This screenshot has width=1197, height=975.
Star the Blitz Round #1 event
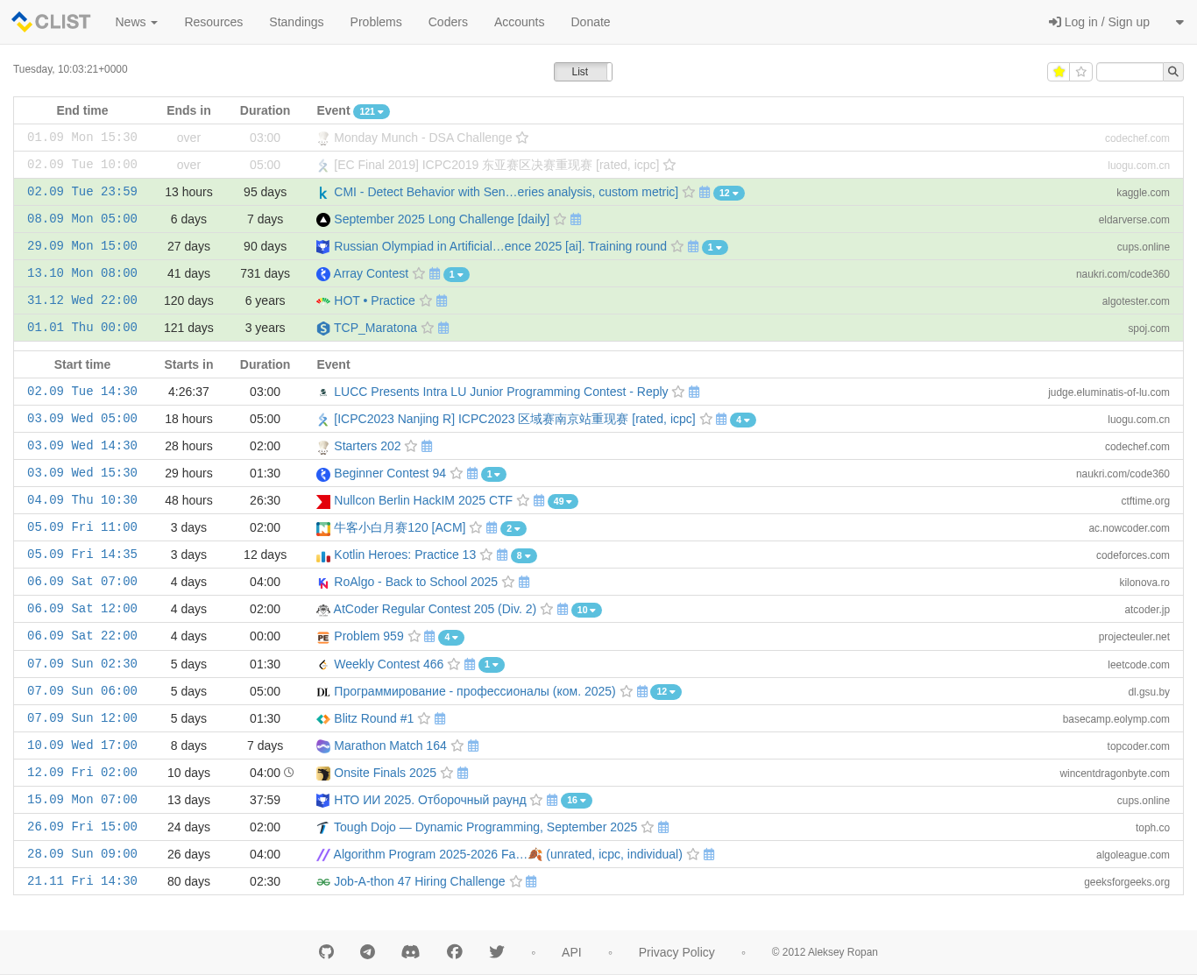[424, 719]
